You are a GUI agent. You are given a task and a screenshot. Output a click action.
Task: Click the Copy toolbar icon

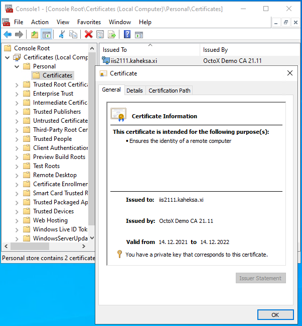click(x=73, y=35)
